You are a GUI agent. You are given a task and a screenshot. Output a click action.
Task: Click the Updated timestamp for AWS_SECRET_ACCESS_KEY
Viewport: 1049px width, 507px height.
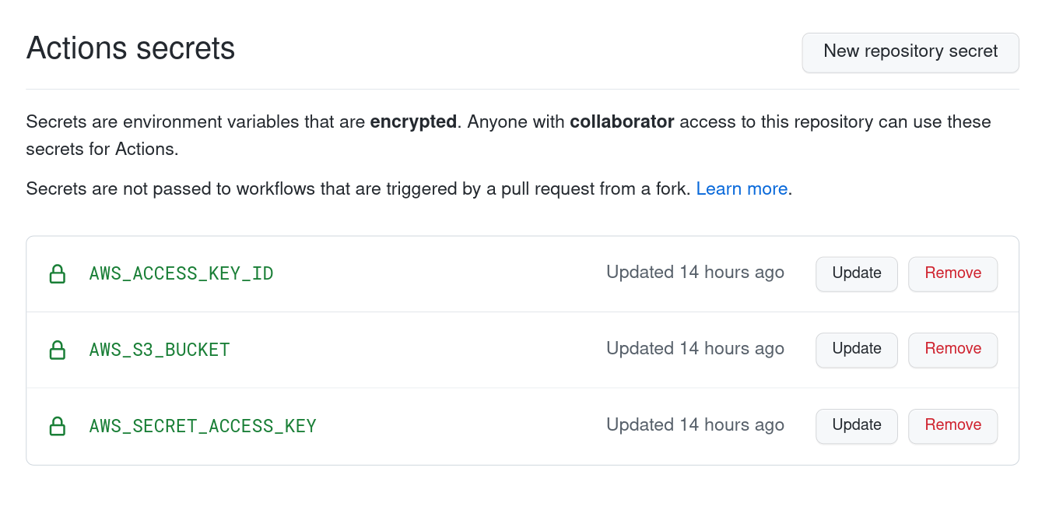point(695,425)
